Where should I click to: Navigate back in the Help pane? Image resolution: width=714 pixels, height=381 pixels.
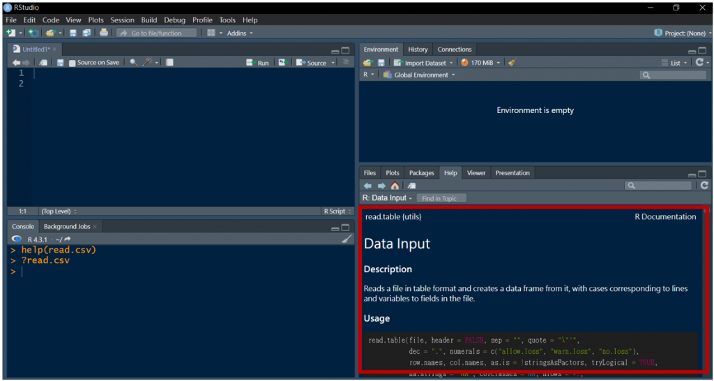[x=367, y=186]
